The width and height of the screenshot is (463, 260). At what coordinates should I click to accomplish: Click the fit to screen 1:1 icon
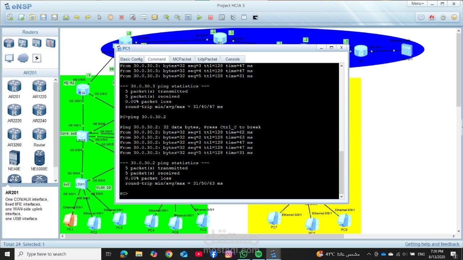188,17
